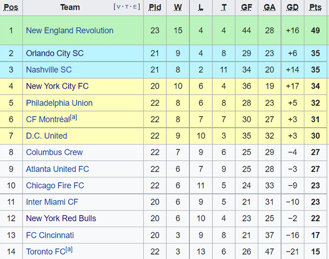Click the E (edit) template link
329x259 pixels.
pos(136,7)
